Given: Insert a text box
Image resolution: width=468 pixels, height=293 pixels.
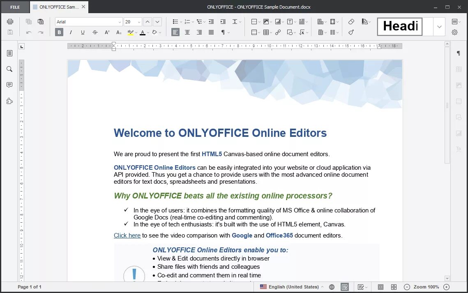Looking at the screenshot, I should pos(290,21).
